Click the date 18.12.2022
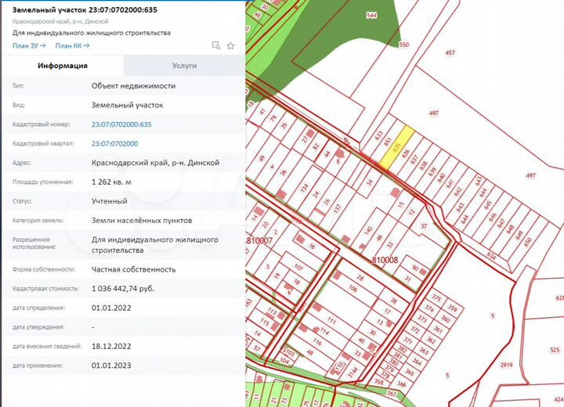The width and height of the screenshot is (564, 407). tap(111, 346)
